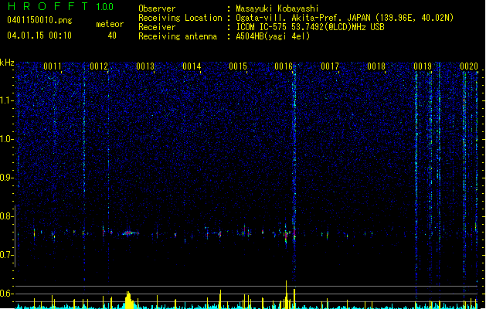Click the 0.9 kHz axis tick label

(6, 178)
